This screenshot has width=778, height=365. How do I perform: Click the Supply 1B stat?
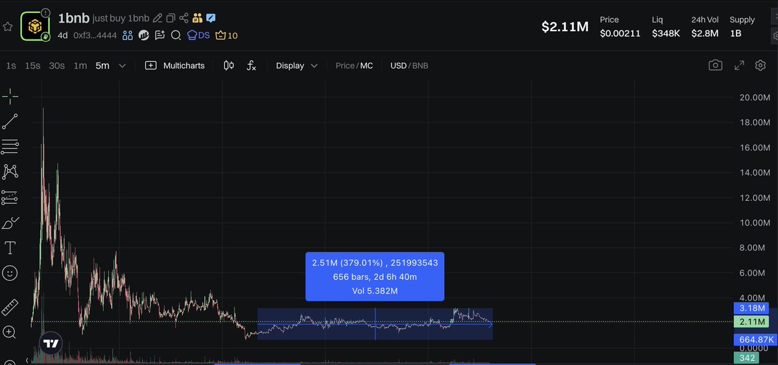pos(742,27)
